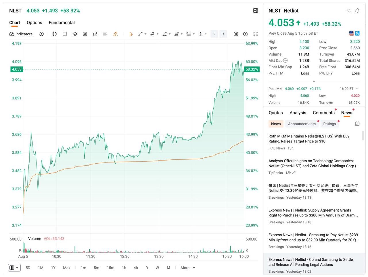368x277 pixels.
Task: Select the text annotation measure tool
Action: point(201,34)
